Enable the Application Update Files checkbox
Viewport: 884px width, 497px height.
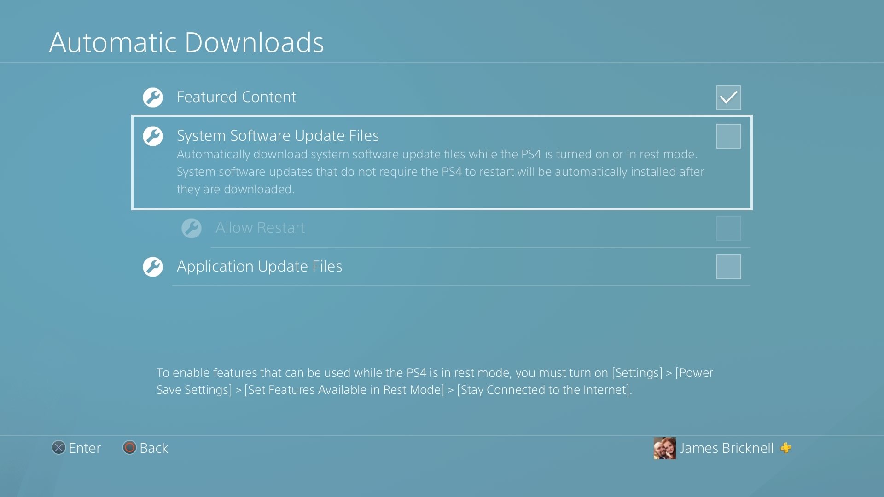(x=729, y=266)
